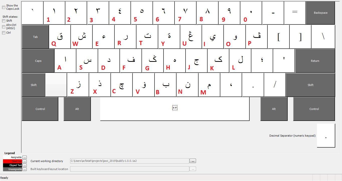Click the W key showing ش
This screenshot has height=181, width=342.
(x=82, y=37)
